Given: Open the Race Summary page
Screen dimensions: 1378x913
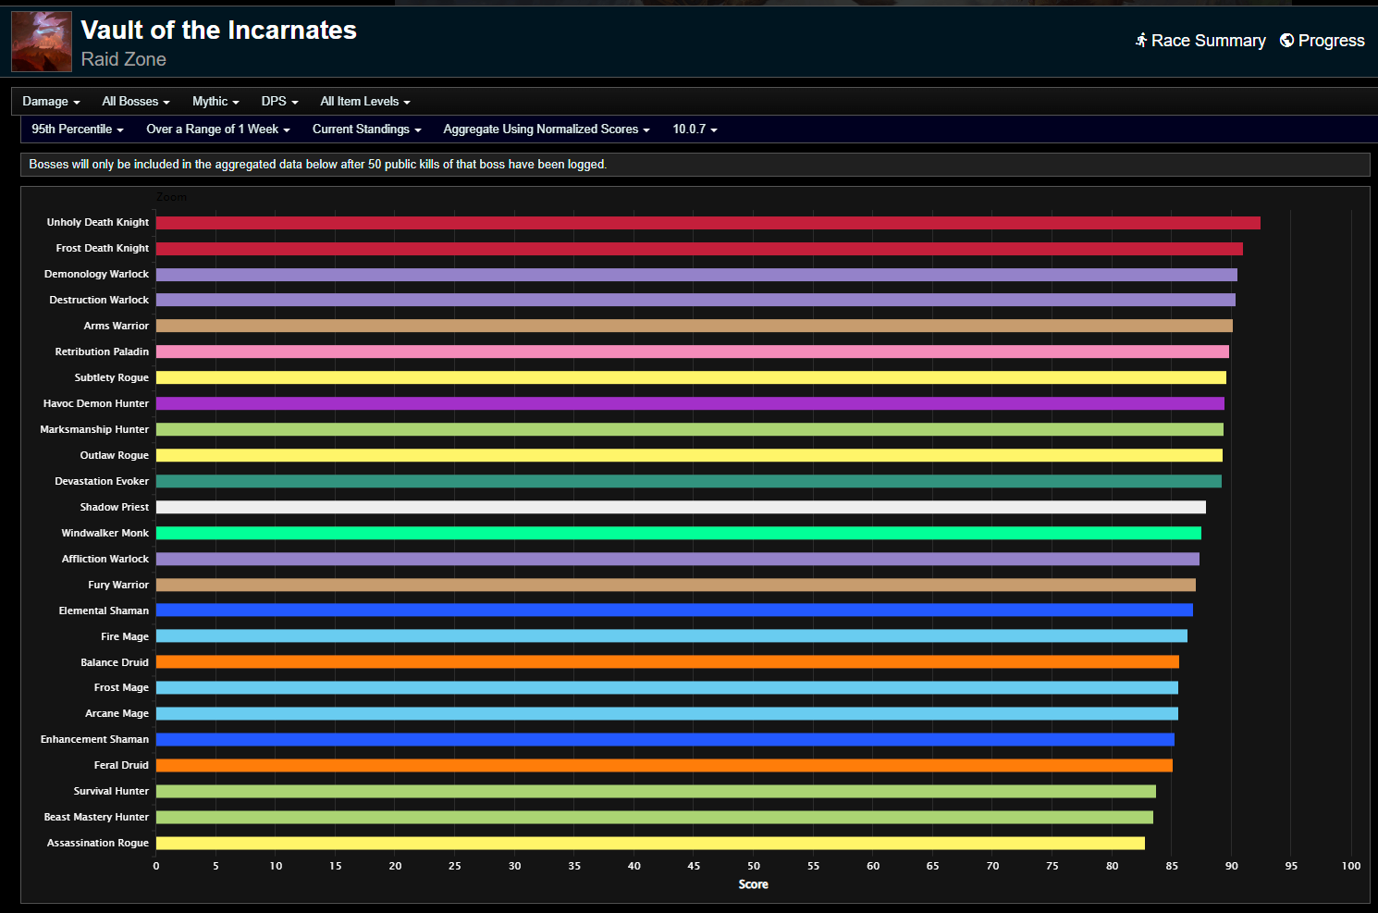Looking at the screenshot, I should pos(1200,41).
